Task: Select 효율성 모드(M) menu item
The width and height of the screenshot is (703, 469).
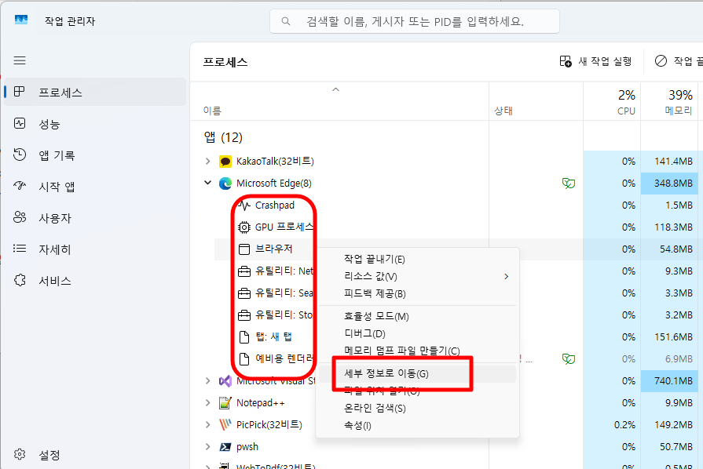Action: tap(417, 316)
